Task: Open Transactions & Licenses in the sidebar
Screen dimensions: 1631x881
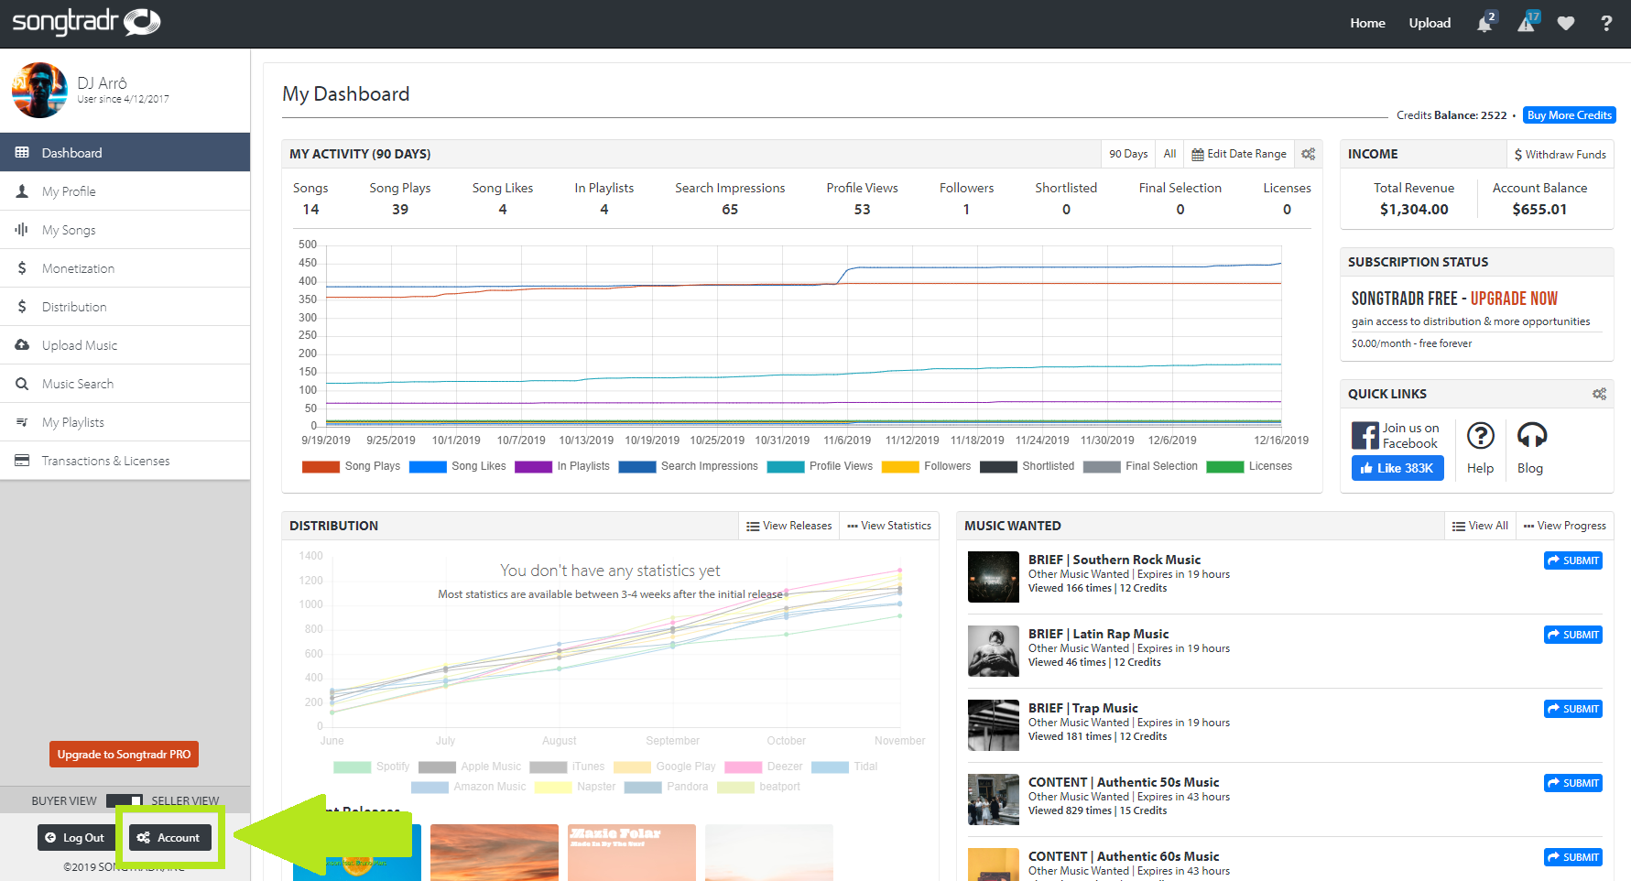Action: click(125, 461)
